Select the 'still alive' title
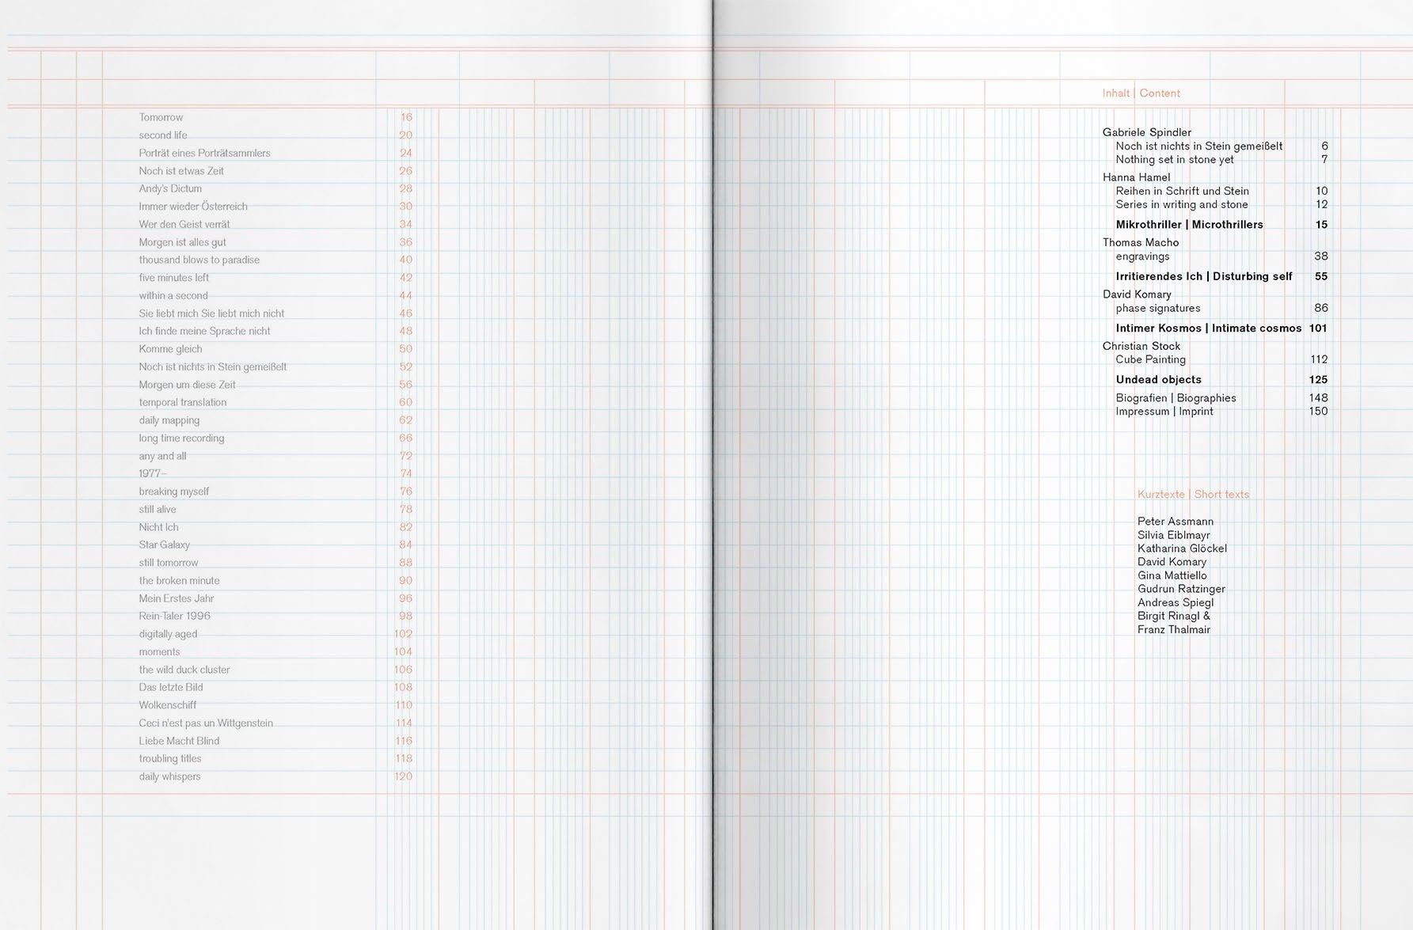 click(158, 509)
